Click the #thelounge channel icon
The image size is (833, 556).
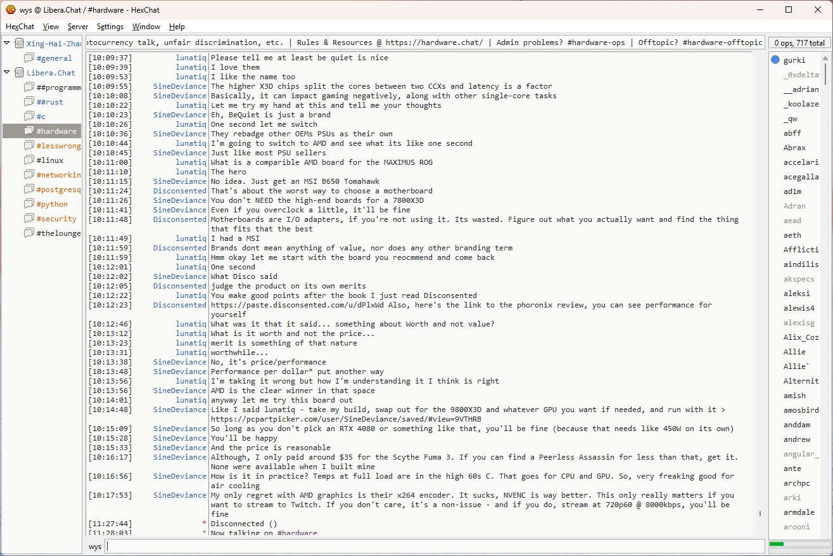pos(29,233)
